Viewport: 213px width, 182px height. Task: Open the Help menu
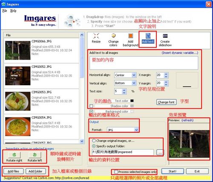[13, 11]
